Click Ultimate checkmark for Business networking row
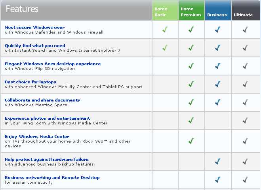The width and height of the screenshot is (261, 190). coord(245,180)
